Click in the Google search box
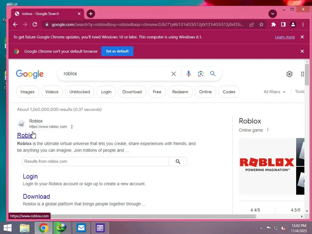Image resolution: width=312 pixels, height=234 pixels. click(x=115, y=74)
